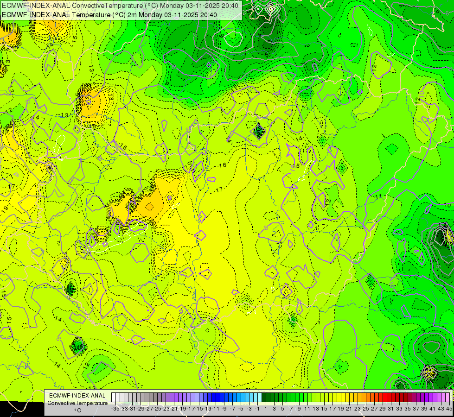Select the darkest green legend swatch after cyan

point(264,398)
